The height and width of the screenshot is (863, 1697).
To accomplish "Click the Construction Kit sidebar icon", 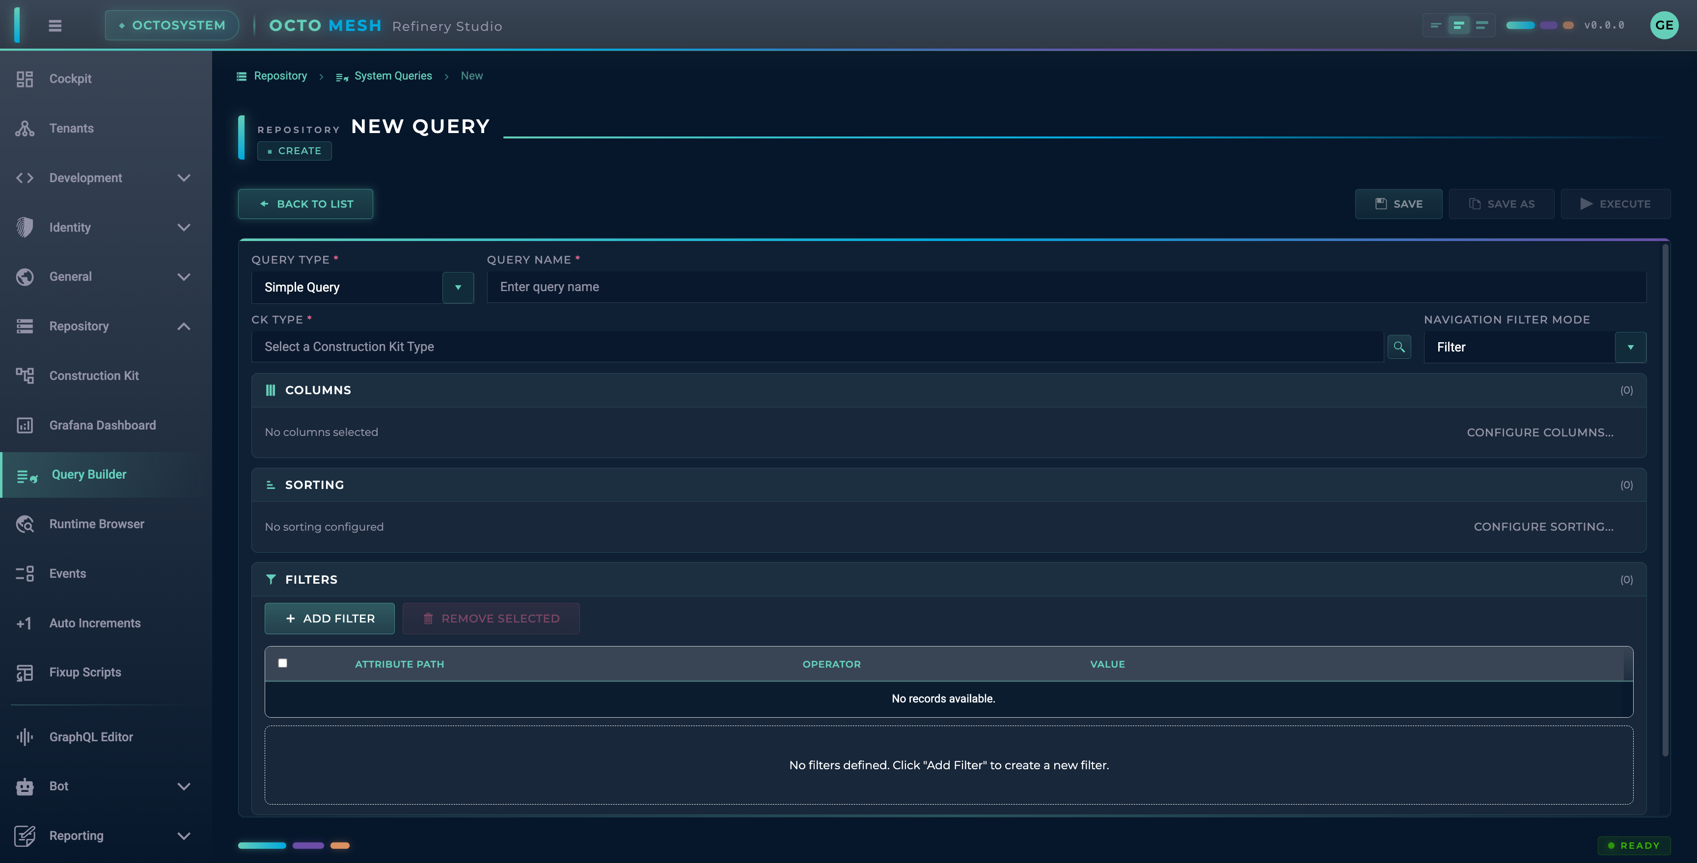I will click(25, 376).
